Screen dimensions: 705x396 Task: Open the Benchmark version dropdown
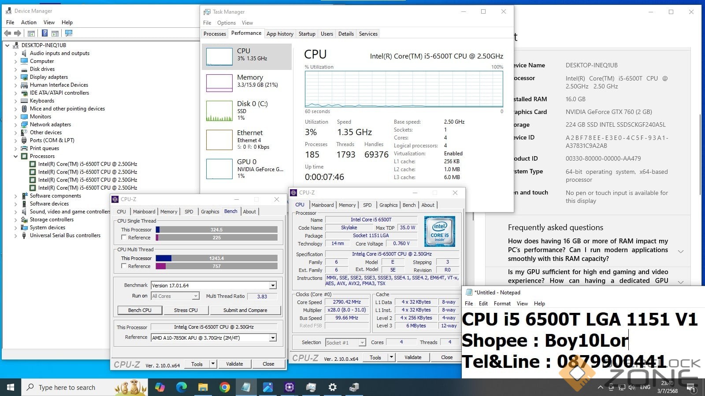pyautogui.click(x=273, y=286)
